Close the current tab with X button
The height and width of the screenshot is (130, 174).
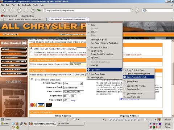172,19
